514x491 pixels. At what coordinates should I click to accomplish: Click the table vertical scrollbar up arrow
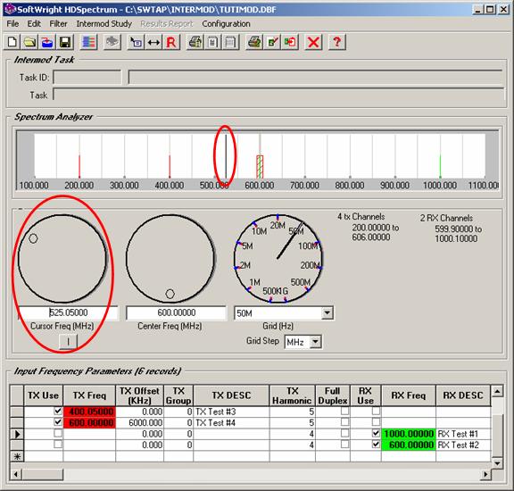pyautogui.click(x=497, y=391)
